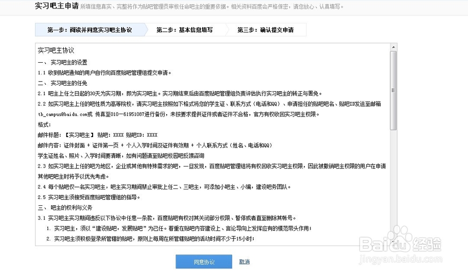Click the scrollbar up arrow of agreement box
Image resolution: width=468 pixels, height=275 pixels.
(394, 47)
